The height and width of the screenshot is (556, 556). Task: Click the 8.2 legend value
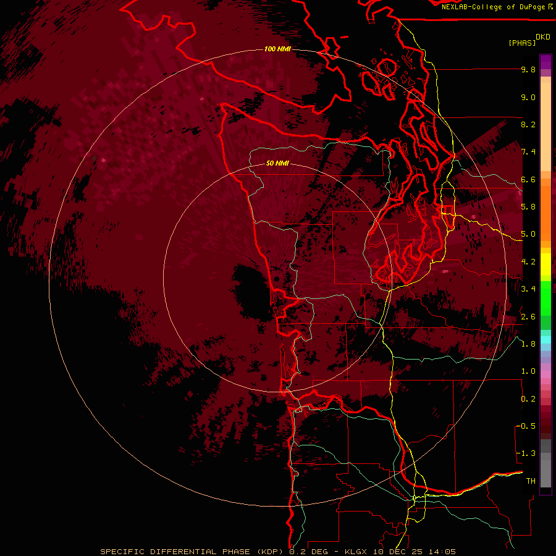[528, 124]
